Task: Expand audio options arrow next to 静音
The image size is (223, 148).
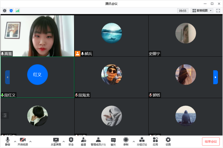Action: pyautogui.click(x=15, y=141)
